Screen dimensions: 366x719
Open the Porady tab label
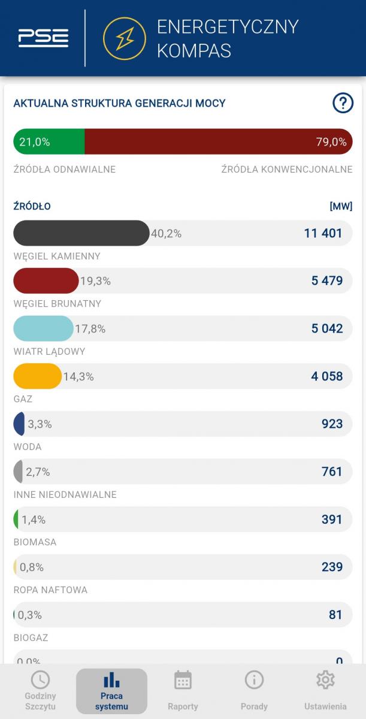click(x=254, y=706)
